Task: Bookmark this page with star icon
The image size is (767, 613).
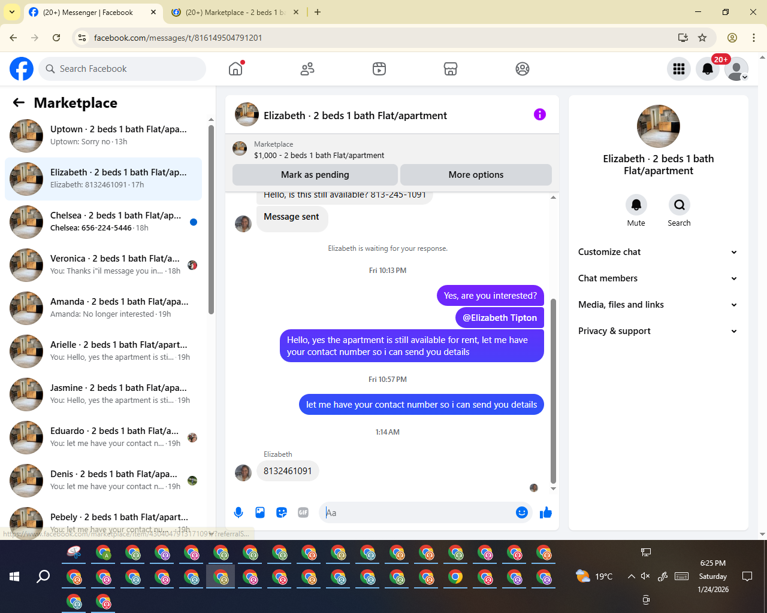Action: coord(702,38)
